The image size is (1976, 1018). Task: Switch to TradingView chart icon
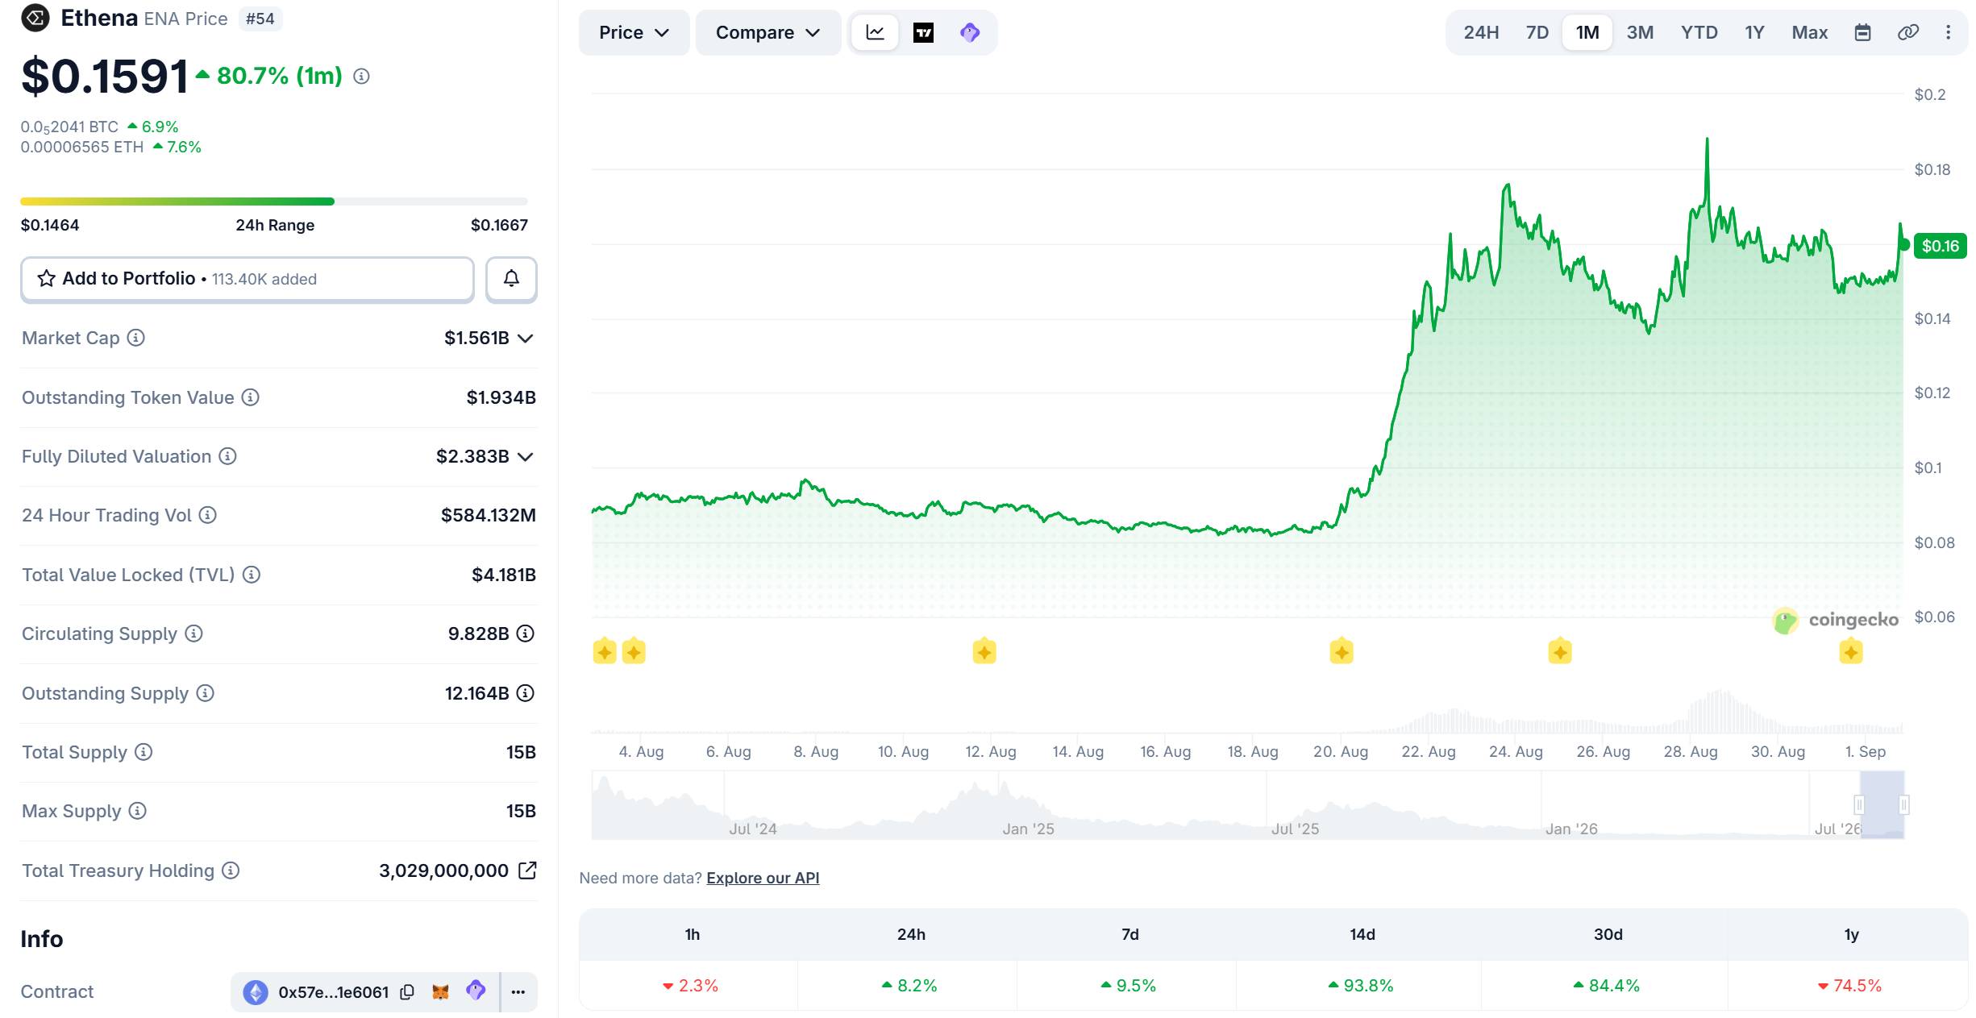click(x=923, y=33)
